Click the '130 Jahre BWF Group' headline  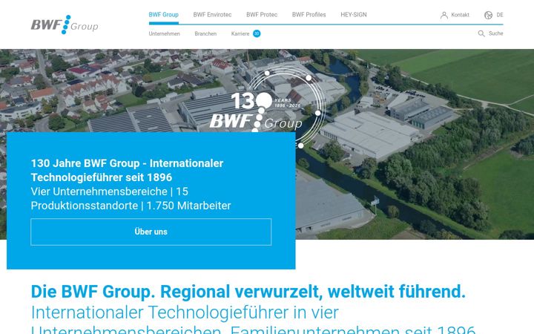127,170
